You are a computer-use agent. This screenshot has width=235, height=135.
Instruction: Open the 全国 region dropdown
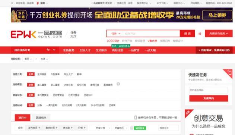pyautogui.click(x=44, y=3)
